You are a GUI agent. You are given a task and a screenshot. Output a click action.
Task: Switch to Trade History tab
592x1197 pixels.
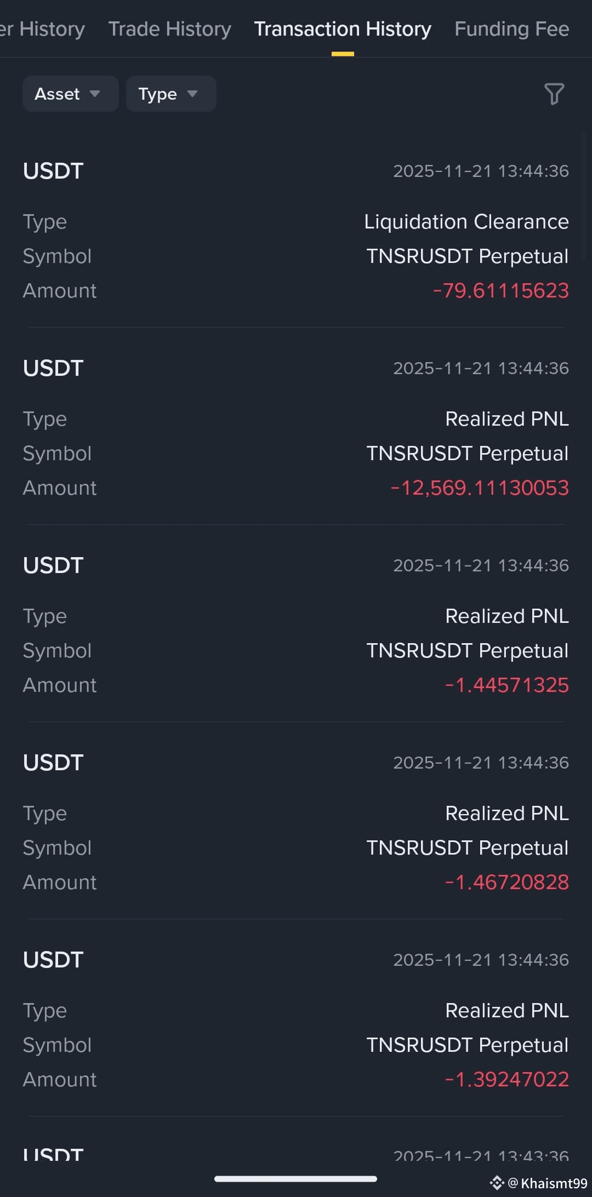pos(169,29)
